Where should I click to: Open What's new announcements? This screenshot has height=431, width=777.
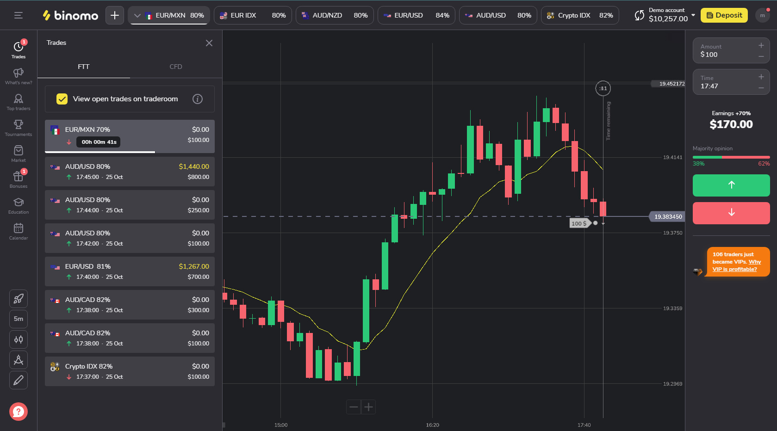pyautogui.click(x=19, y=76)
